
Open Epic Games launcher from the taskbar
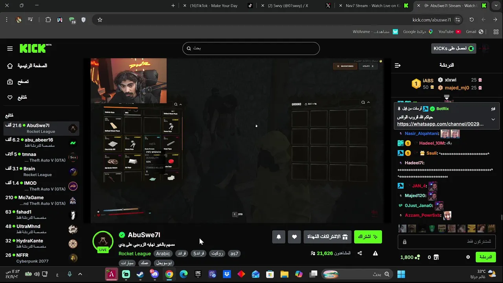198,274
